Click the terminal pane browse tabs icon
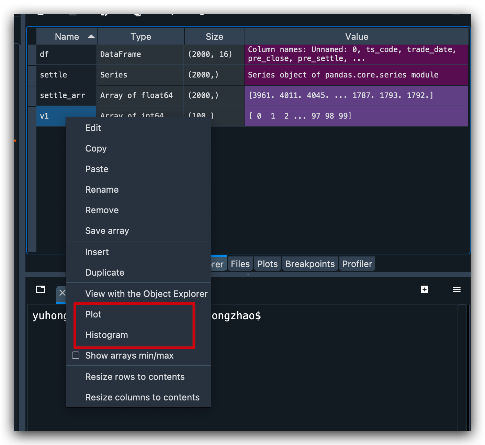 pos(41,289)
